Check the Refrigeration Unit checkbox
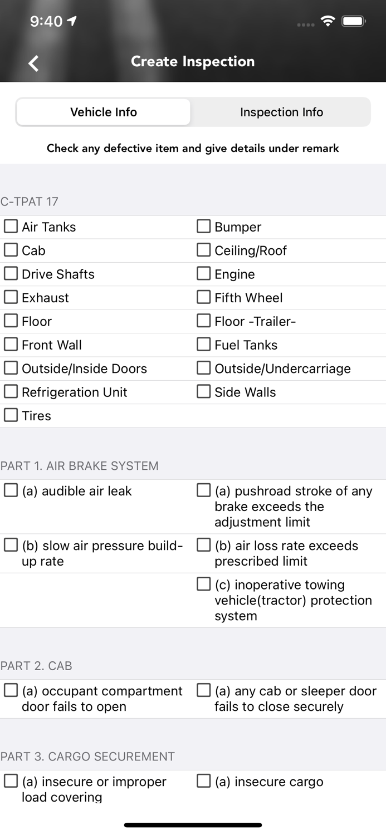The image size is (386, 835). pyautogui.click(x=11, y=391)
